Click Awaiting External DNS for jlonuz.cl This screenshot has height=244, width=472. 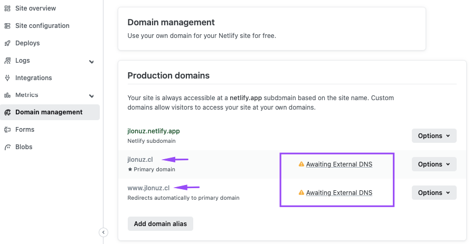click(339, 164)
